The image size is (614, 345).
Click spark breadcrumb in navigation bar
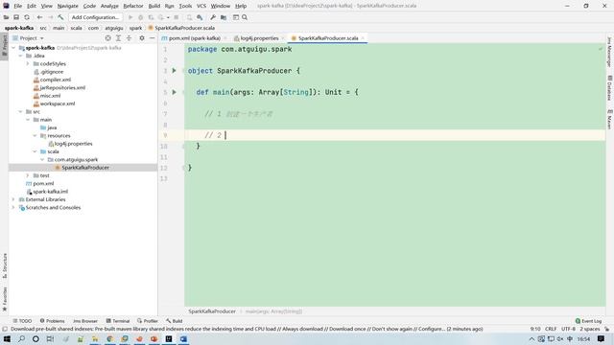(135, 28)
